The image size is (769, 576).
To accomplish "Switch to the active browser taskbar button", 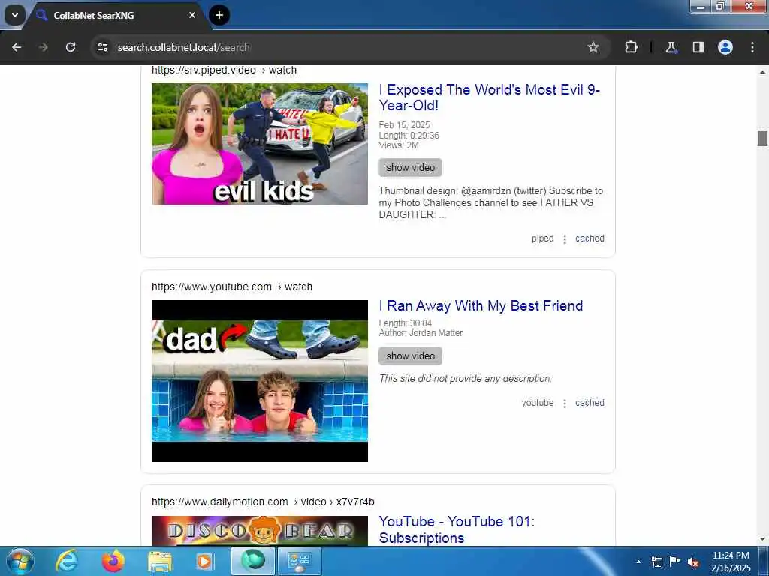I will (252, 561).
